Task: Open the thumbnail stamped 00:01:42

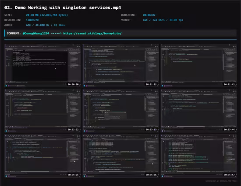Action: (199, 65)
